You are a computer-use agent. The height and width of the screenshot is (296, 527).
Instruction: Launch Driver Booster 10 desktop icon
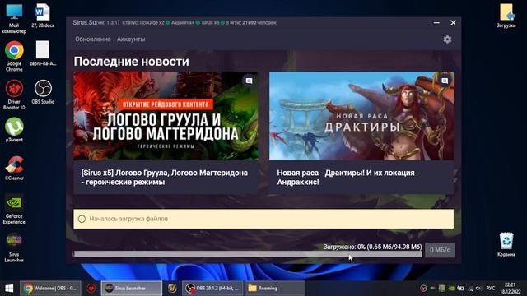coord(14,95)
